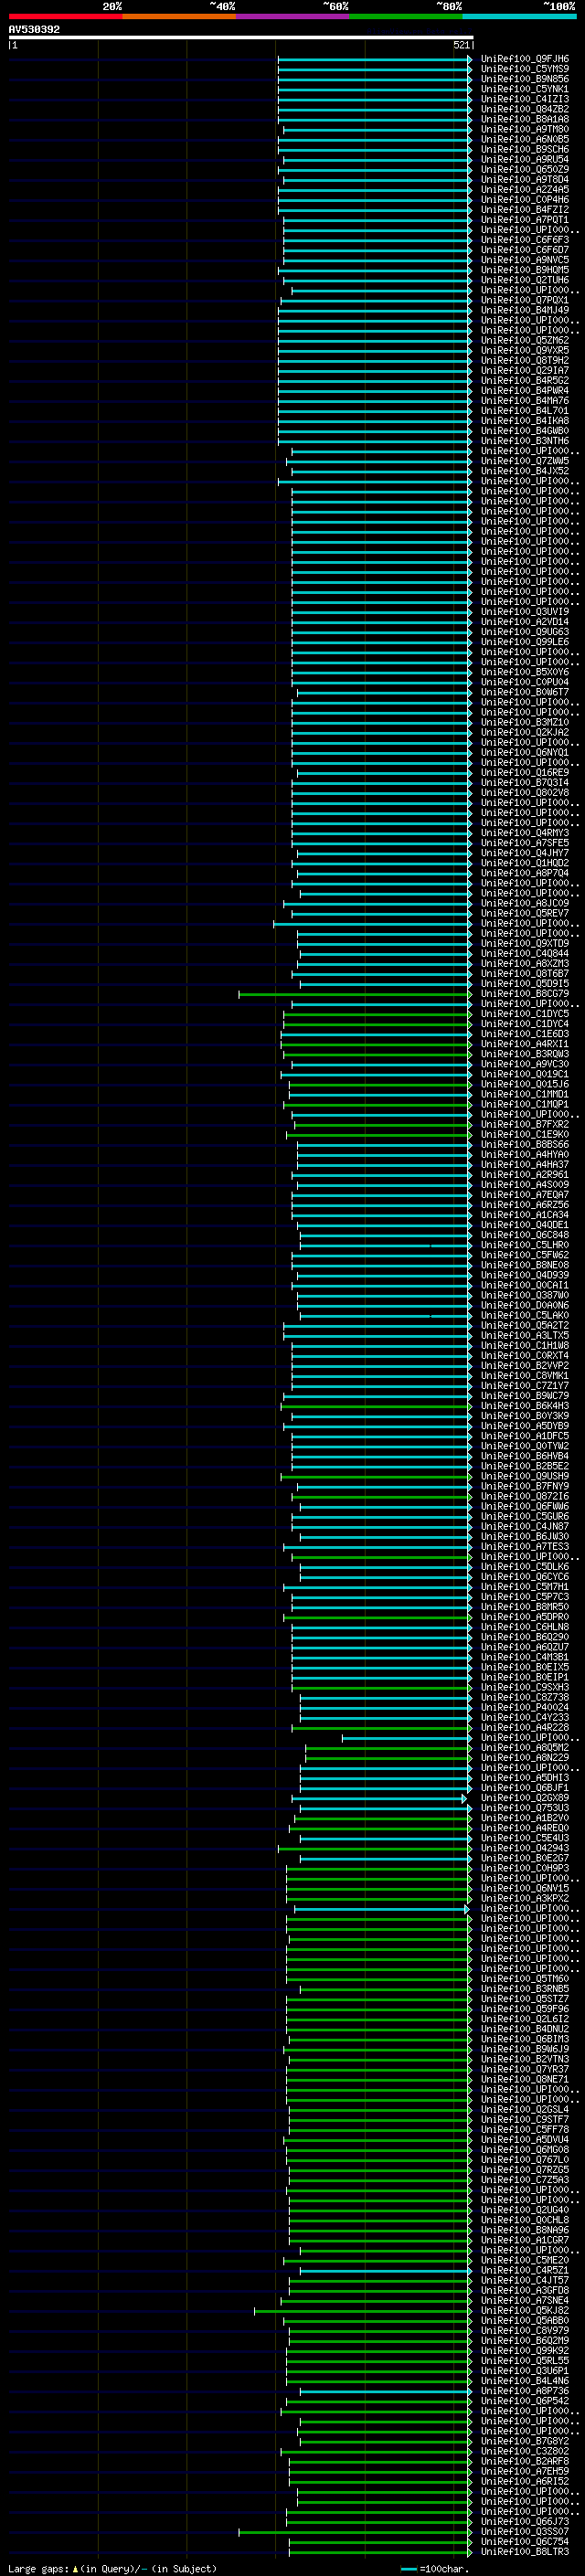Select the UniRef100_Q3SS07 label
Viewport: 585px width, 2576px height.
click(x=524, y=2531)
